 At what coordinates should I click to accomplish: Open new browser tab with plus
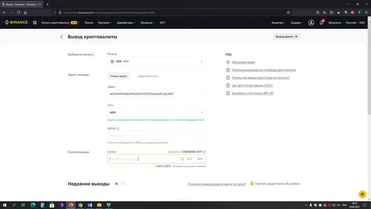point(48,4)
